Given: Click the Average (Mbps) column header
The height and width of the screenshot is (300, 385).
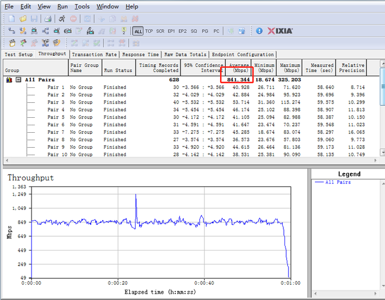Looking at the screenshot, I should [x=239, y=67].
